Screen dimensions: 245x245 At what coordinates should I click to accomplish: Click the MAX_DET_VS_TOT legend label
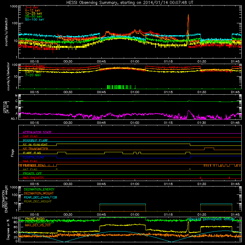coord(38,225)
